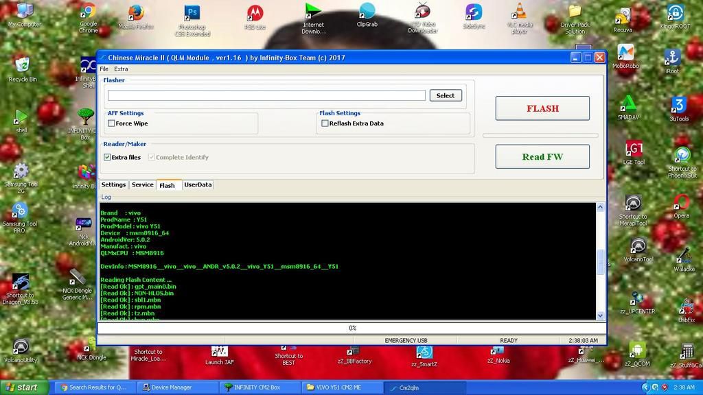
Task: Toggle the Complete Identify checkbox
Action: tap(152, 157)
